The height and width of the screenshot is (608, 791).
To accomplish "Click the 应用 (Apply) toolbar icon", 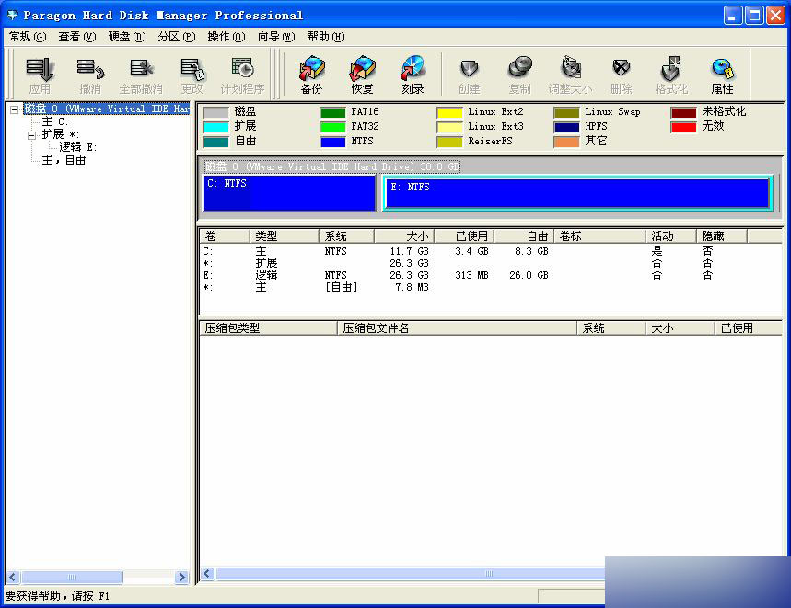I will pos(40,75).
